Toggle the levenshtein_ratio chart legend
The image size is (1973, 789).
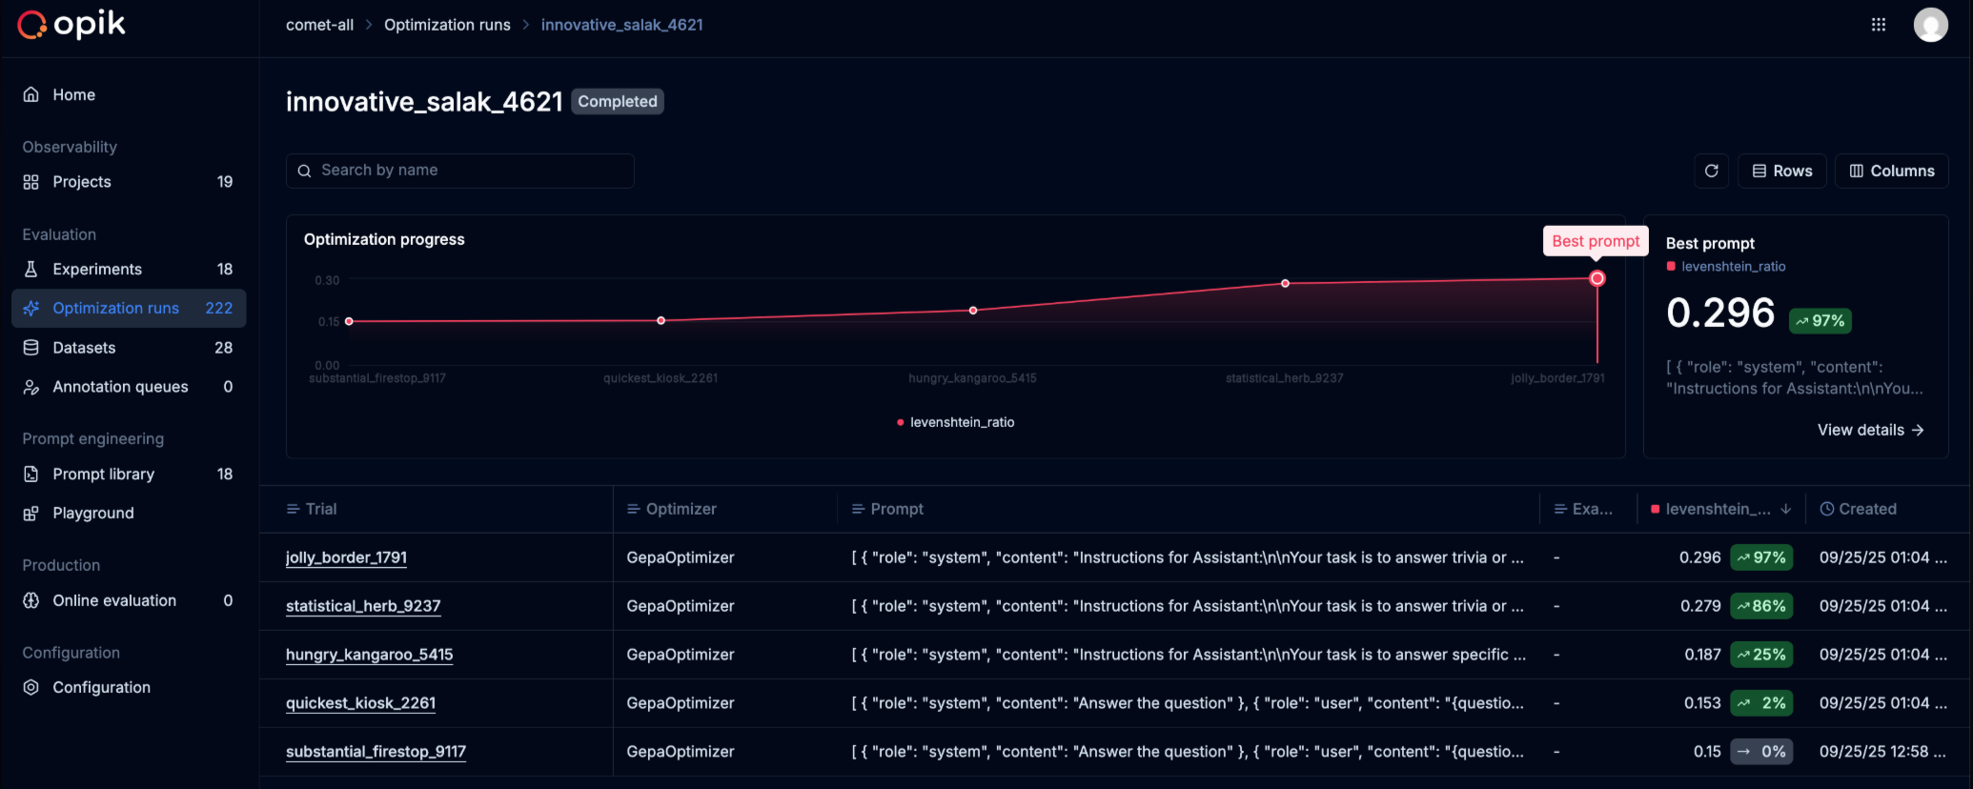click(x=956, y=422)
